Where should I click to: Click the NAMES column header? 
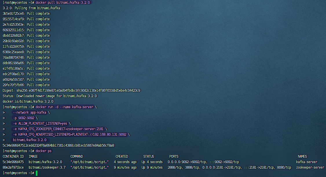click(x=303, y=156)
